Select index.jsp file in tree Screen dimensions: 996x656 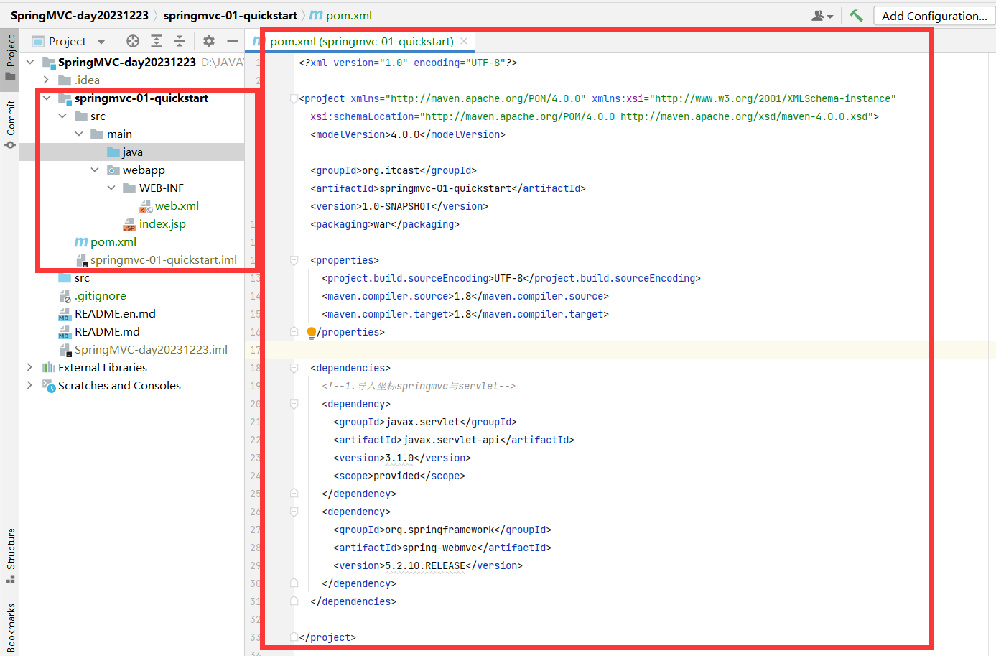(x=154, y=224)
